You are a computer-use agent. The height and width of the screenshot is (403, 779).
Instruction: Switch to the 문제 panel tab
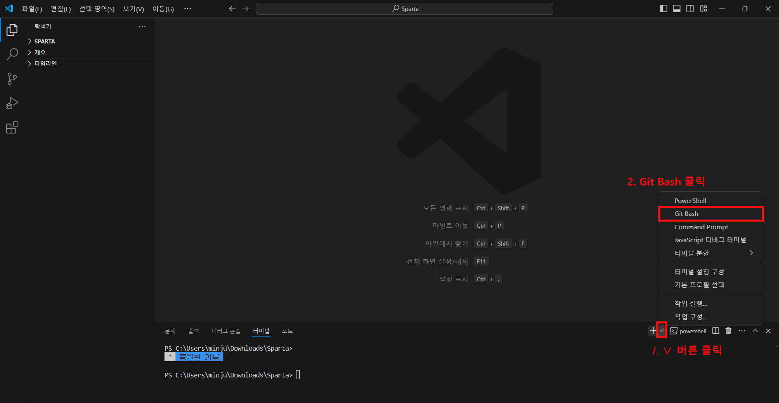click(170, 331)
